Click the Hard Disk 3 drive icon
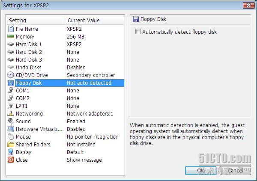Screen dimensions: 257x181 tap(11, 59)
